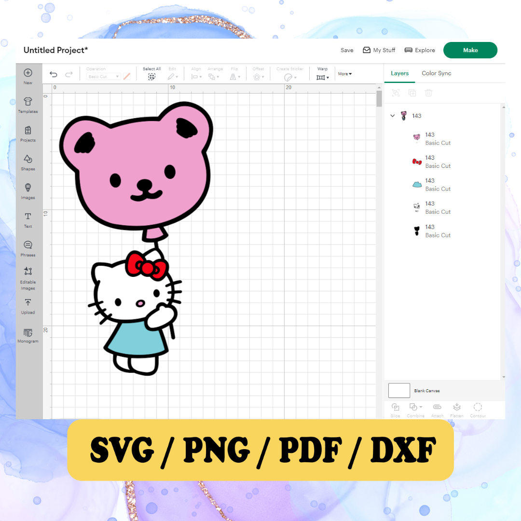Open the Phrases panel
521x521 pixels.
[x=28, y=248]
